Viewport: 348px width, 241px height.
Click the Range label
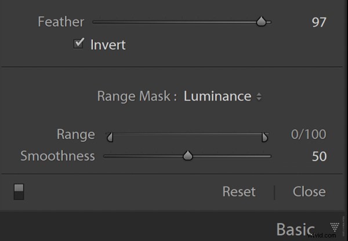[x=75, y=135]
